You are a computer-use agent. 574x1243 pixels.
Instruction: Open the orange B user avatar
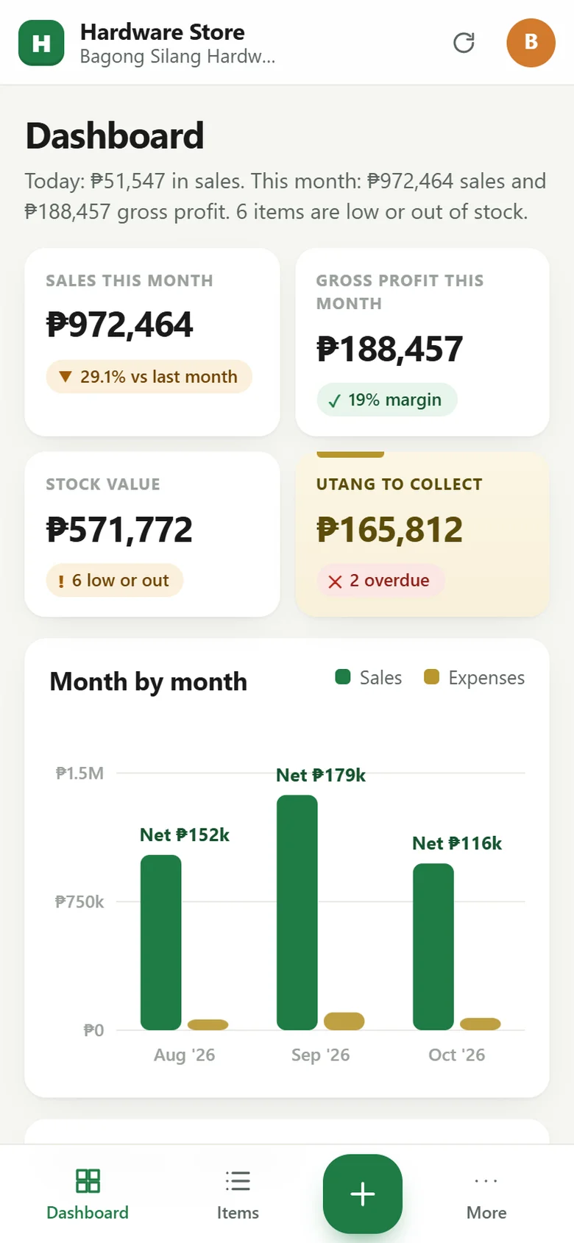(531, 43)
